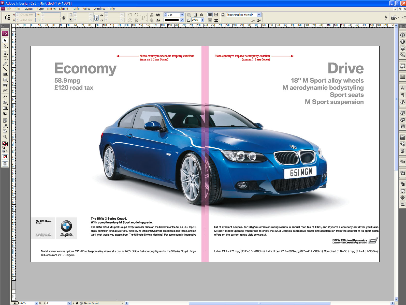Select the Rotate tool
This screenshot has height=305, width=406.
pos(5,97)
